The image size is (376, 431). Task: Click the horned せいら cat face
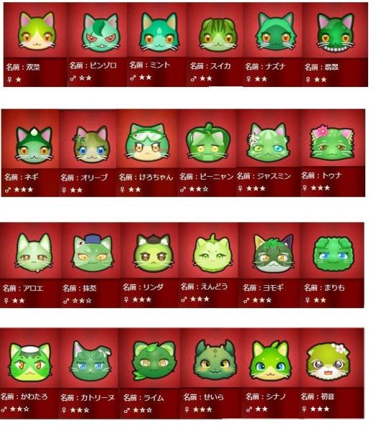[x=215, y=361]
